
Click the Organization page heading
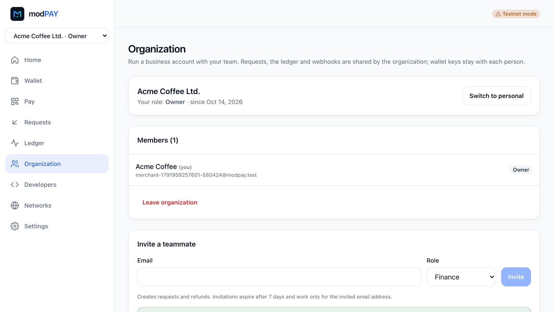[x=157, y=49]
